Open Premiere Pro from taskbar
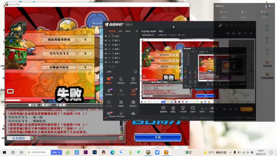The image size is (277, 156). pos(86,152)
